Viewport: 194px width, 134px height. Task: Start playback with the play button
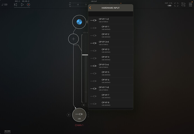tap(22, 5)
